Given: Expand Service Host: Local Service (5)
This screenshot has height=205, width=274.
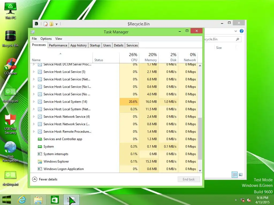Looking at the screenshot, I should coord(34,72).
